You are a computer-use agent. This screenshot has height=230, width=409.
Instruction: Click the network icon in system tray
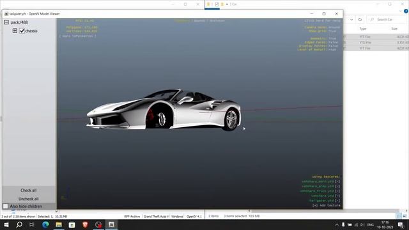click(x=356, y=225)
